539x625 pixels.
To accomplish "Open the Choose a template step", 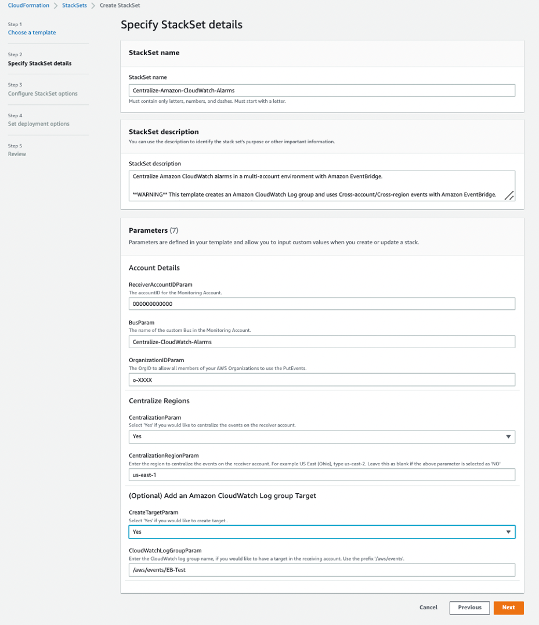I will (x=32, y=32).
